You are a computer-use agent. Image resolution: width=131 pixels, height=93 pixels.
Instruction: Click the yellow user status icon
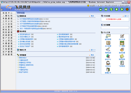[88, 6]
